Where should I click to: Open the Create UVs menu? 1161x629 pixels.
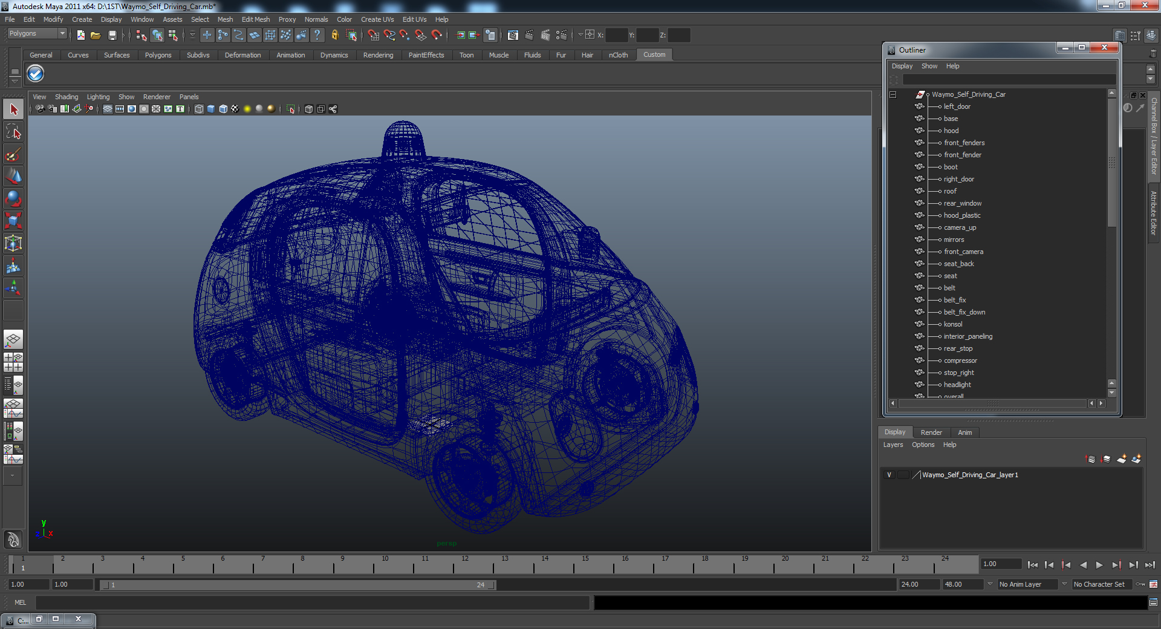[377, 19]
